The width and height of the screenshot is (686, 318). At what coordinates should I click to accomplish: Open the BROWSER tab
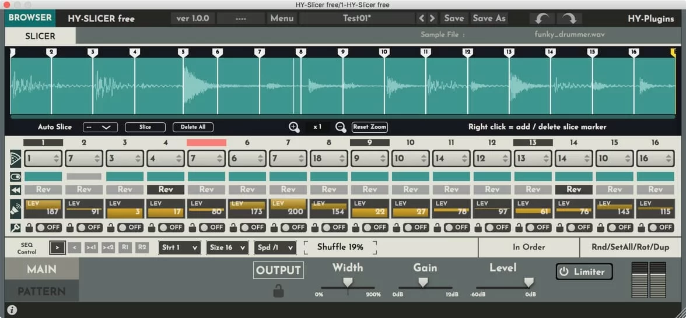click(x=30, y=17)
